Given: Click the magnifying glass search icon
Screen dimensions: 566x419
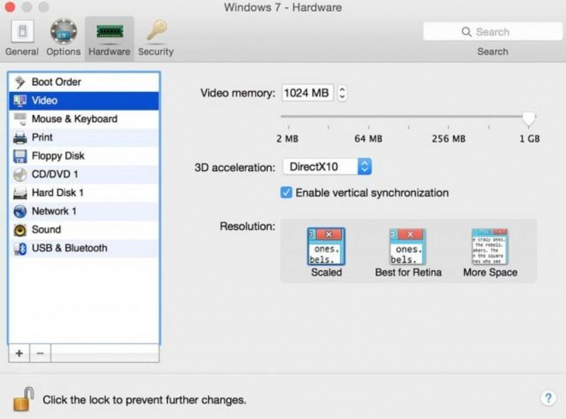Looking at the screenshot, I should [x=467, y=32].
